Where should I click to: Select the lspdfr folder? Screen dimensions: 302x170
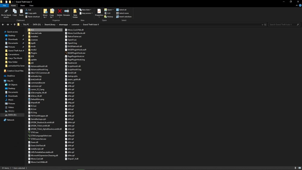32,43
